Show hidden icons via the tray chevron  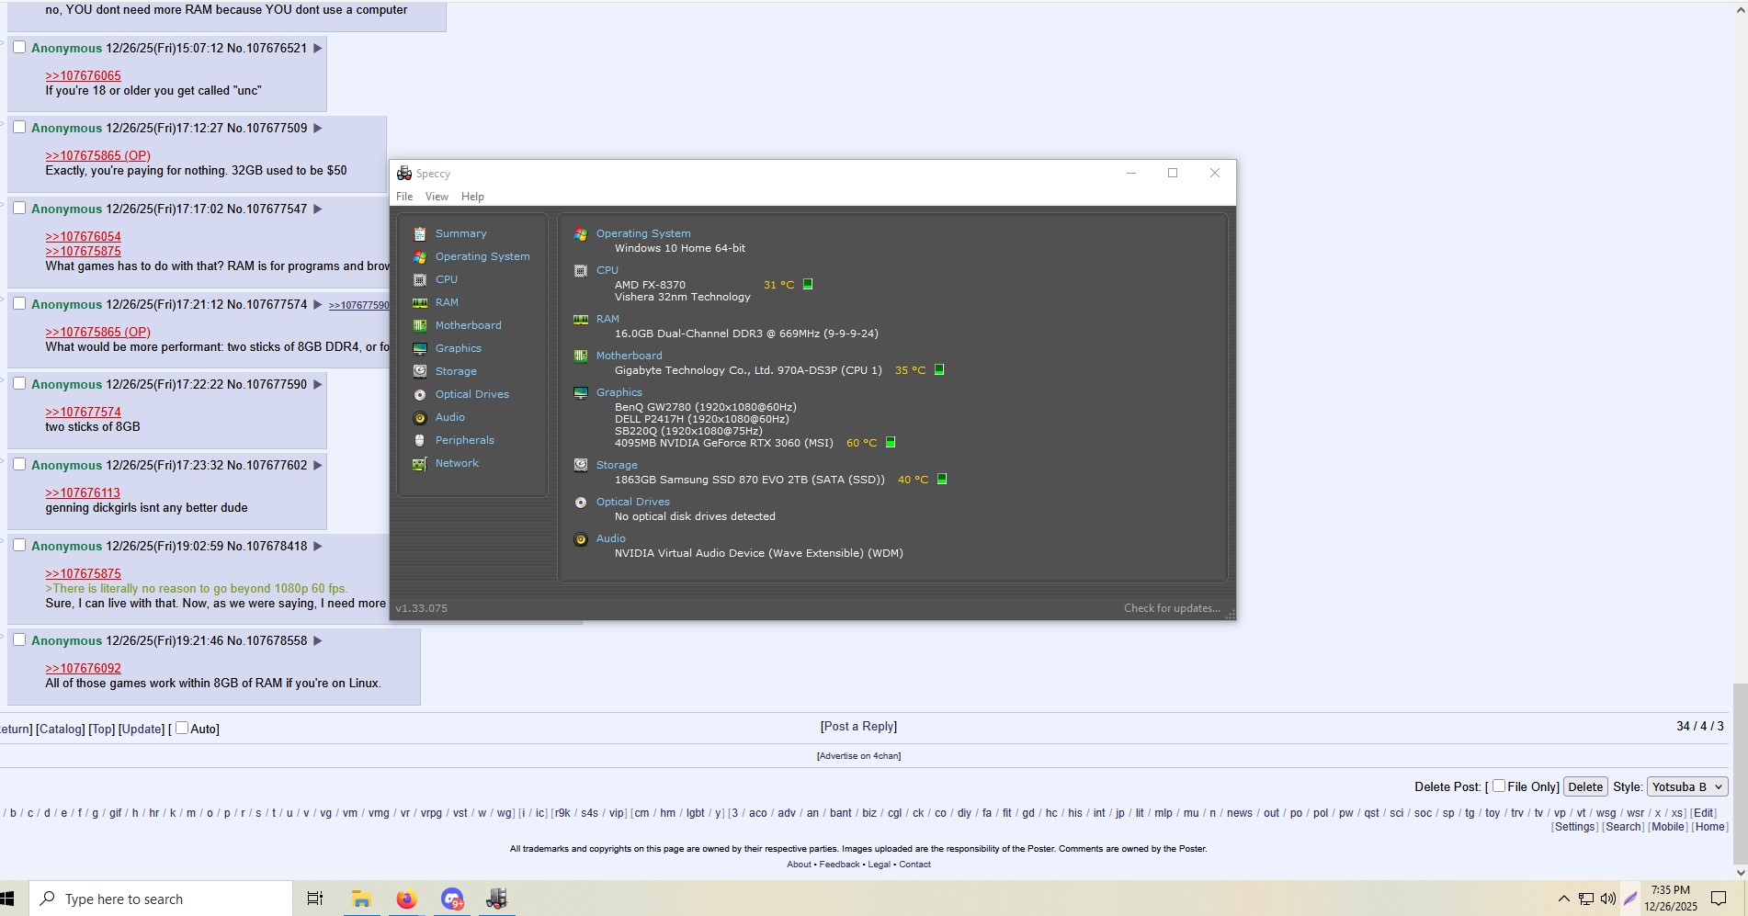tap(1563, 899)
